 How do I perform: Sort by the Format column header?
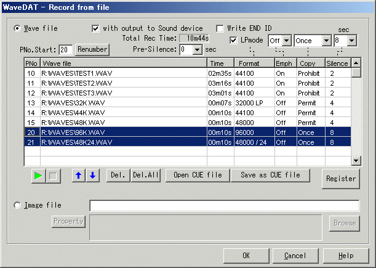click(254, 63)
